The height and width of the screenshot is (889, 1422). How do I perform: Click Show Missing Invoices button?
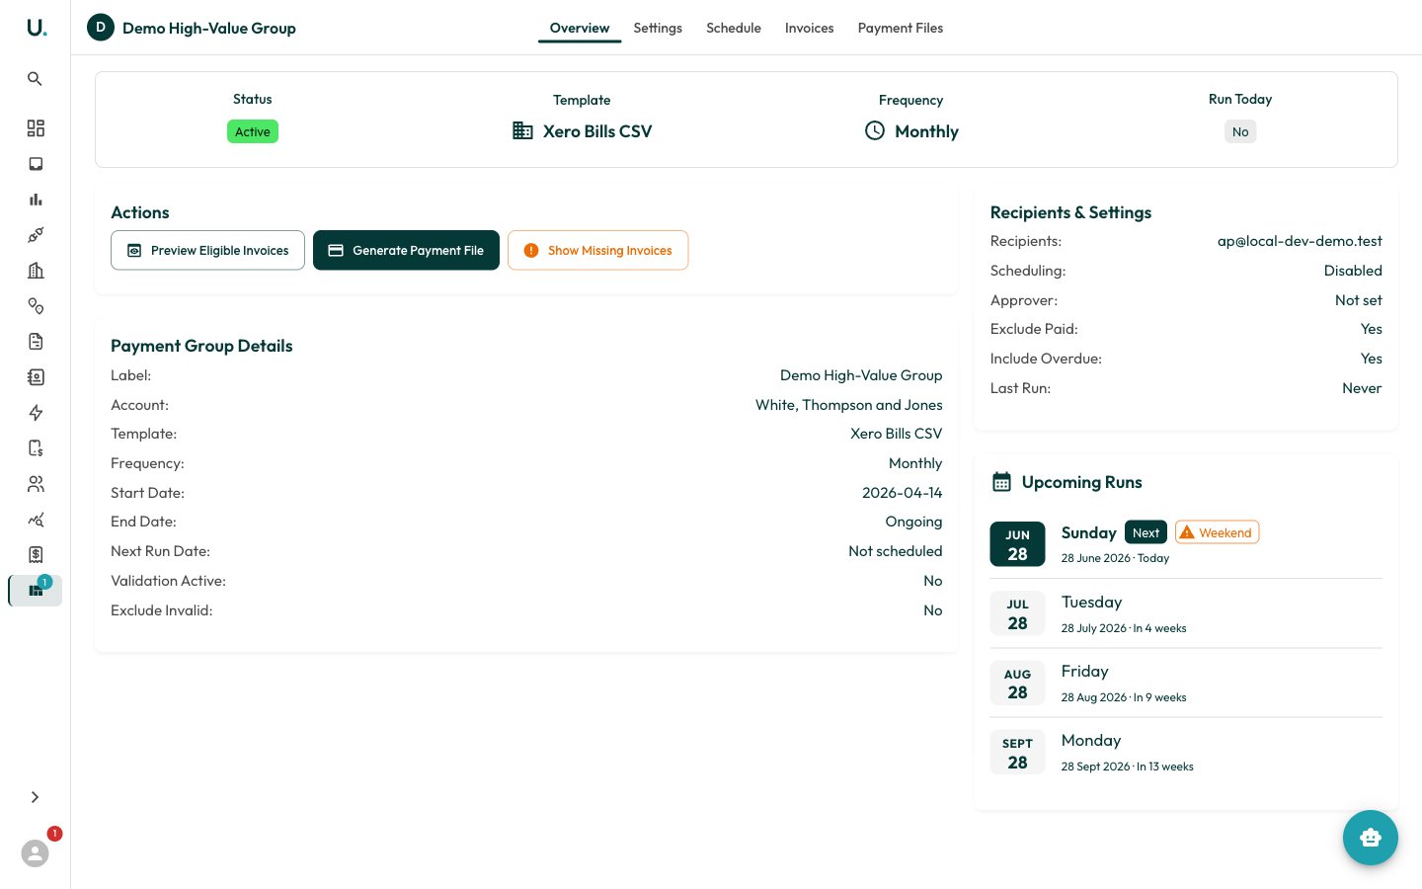[597, 250]
